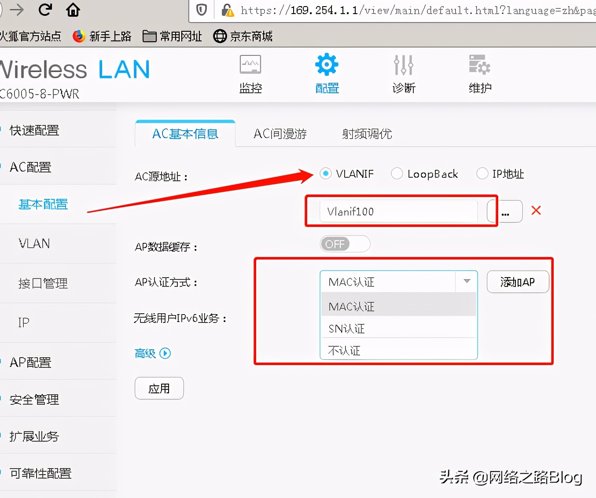Screen dimensions: 596x498
Task: Reload the page with refresh icon
Action: pos(45,10)
